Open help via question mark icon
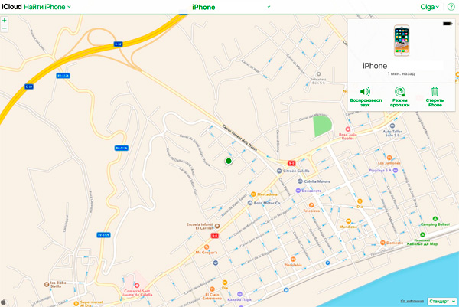 451,6
